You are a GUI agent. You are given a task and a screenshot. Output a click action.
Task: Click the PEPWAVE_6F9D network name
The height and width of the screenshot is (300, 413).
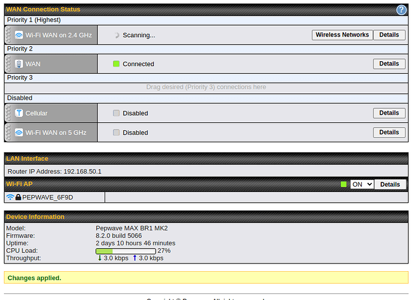tap(47, 197)
